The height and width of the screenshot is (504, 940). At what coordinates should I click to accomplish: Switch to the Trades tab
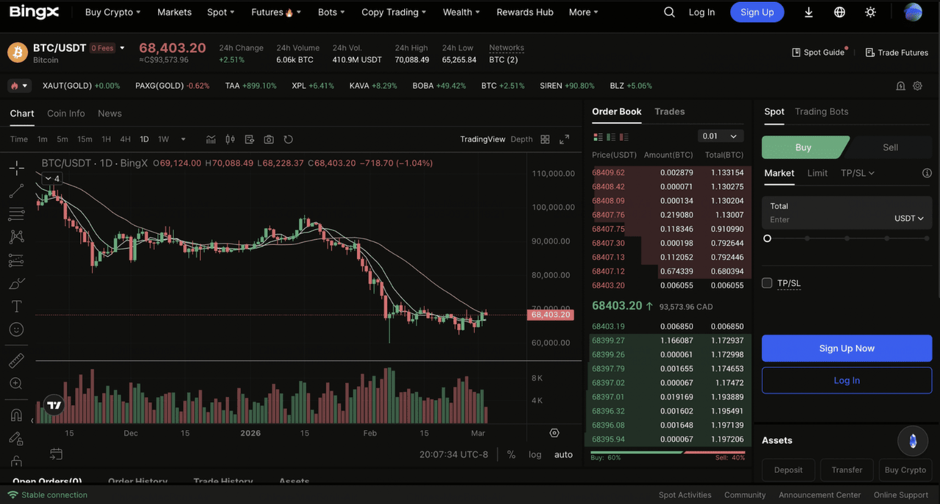669,112
